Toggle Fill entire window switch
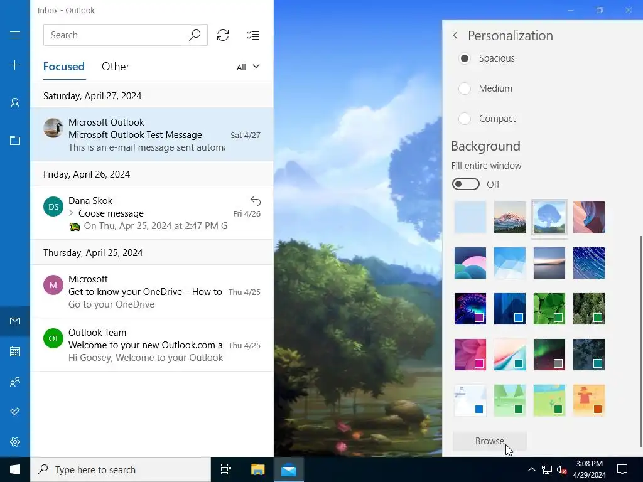 466,184
